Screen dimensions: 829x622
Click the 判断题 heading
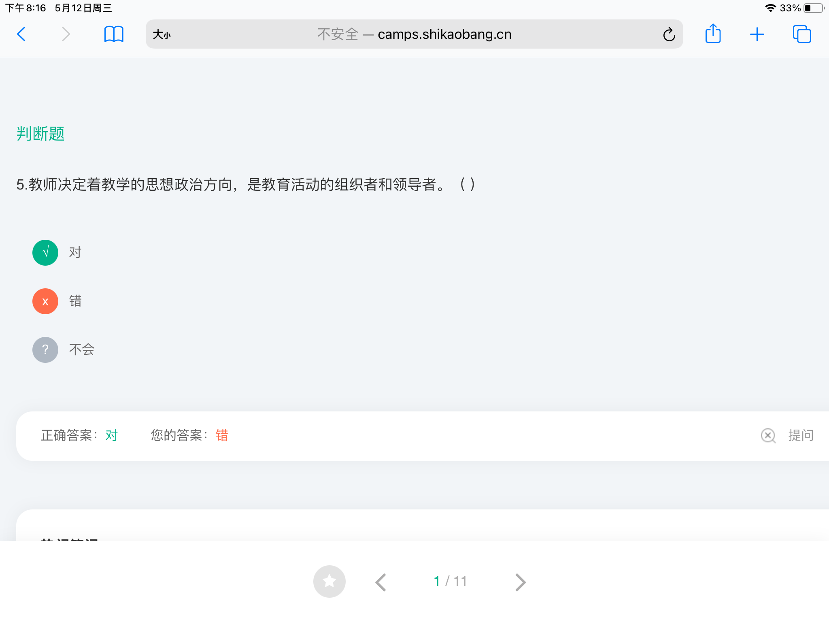(x=40, y=134)
